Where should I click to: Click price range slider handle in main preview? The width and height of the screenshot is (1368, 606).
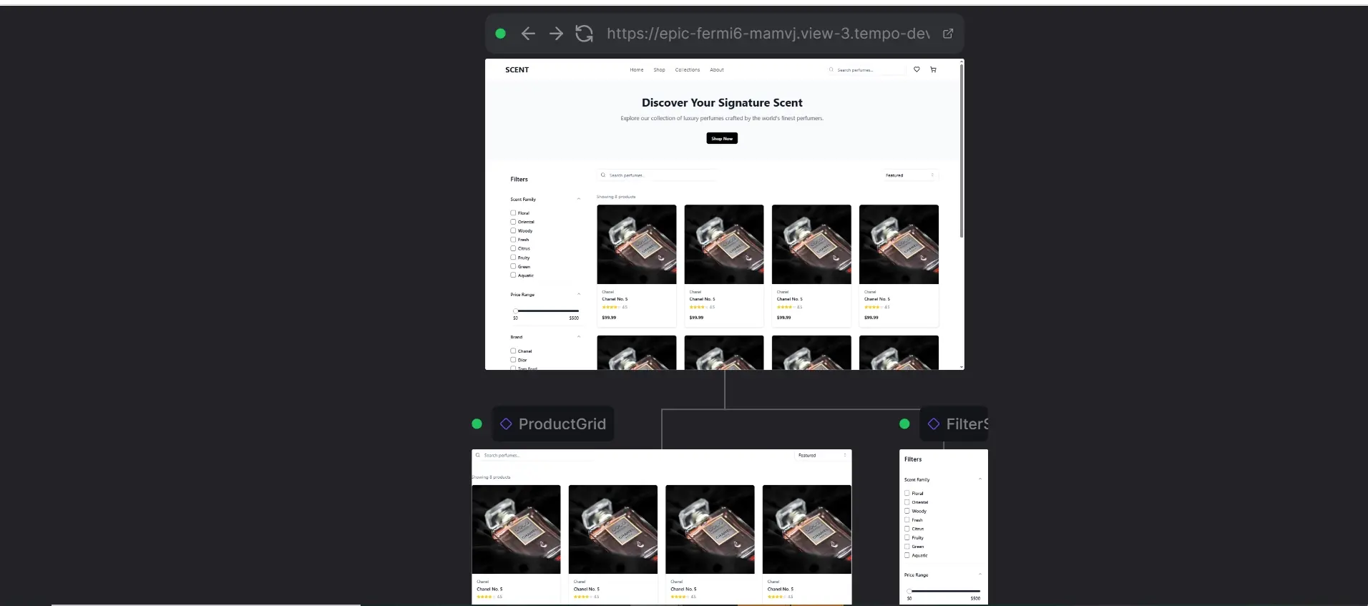515,311
